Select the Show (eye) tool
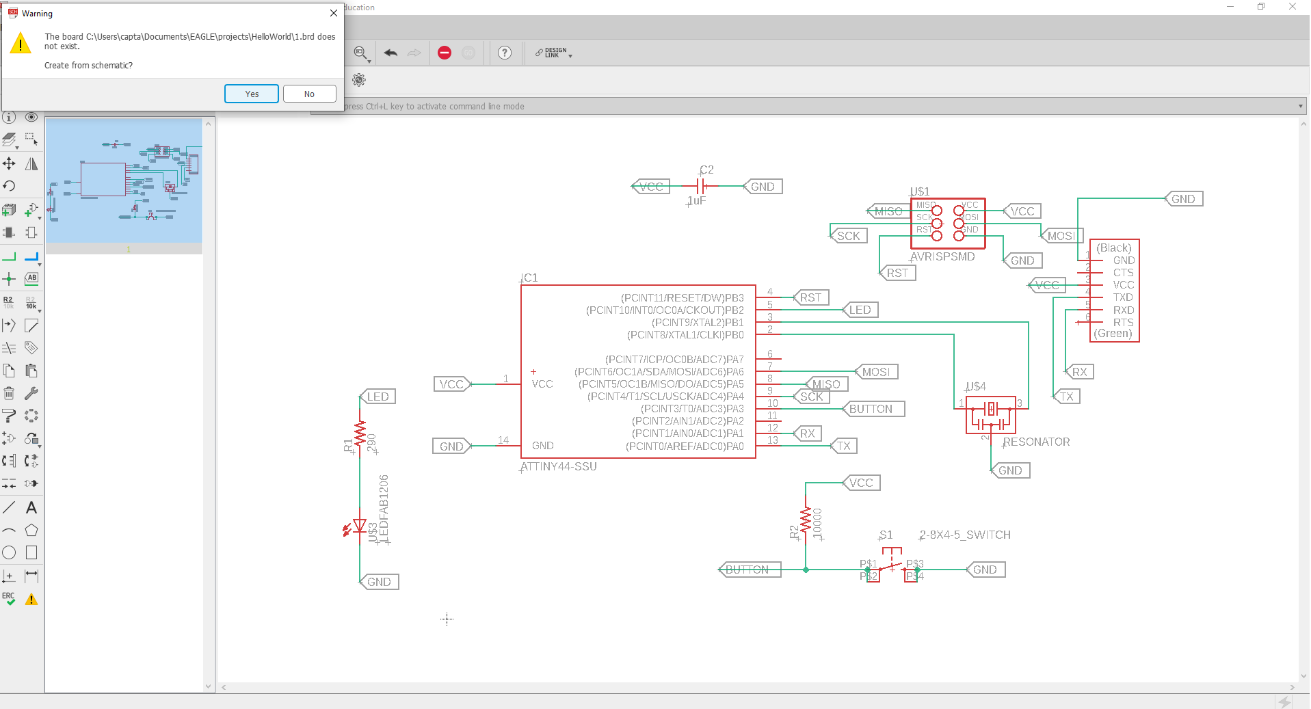The width and height of the screenshot is (1311, 709). tap(31, 117)
